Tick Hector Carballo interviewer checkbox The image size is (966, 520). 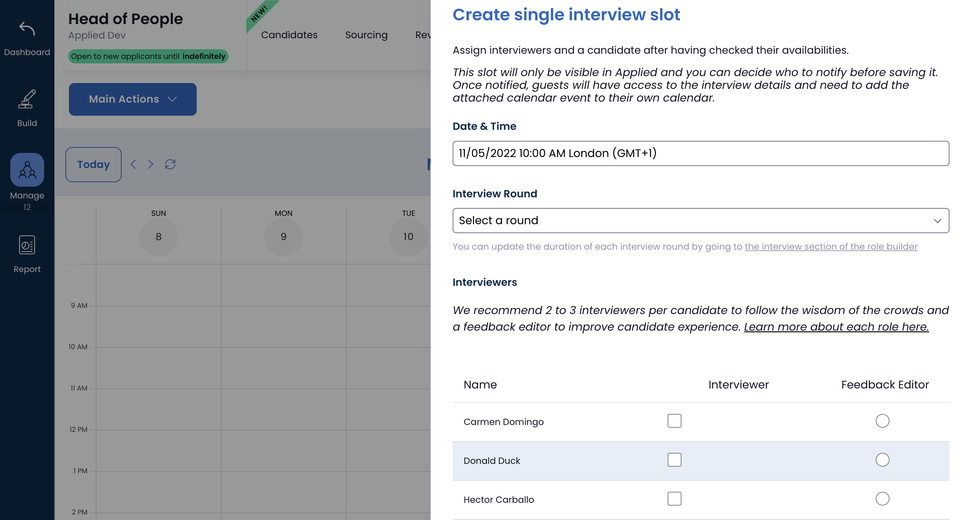[674, 499]
